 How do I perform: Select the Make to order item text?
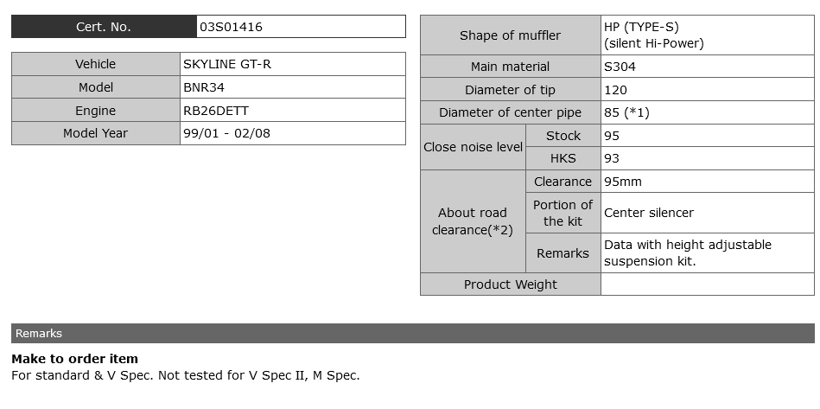point(74,359)
